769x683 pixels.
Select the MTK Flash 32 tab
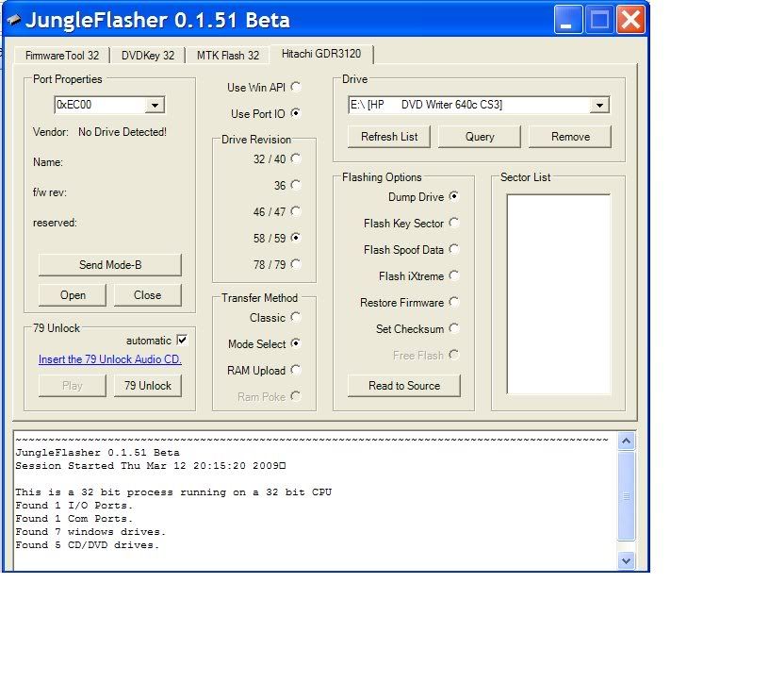click(227, 56)
